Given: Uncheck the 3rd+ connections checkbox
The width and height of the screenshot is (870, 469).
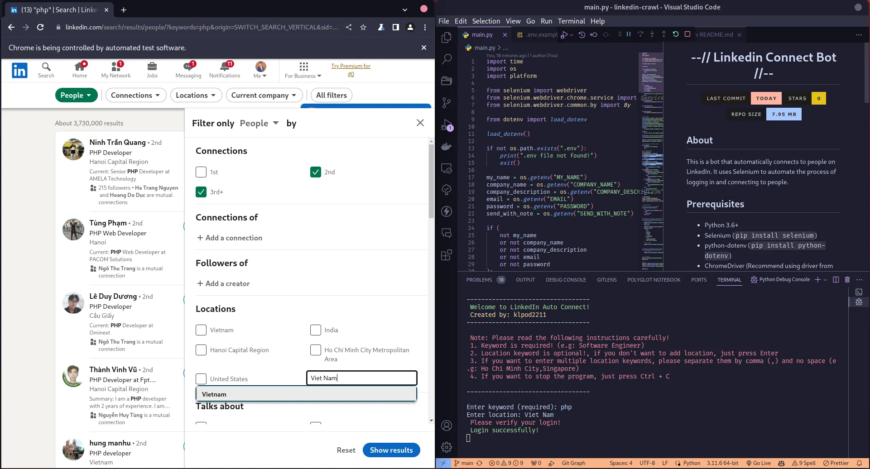Looking at the screenshot, I should 201,192.
